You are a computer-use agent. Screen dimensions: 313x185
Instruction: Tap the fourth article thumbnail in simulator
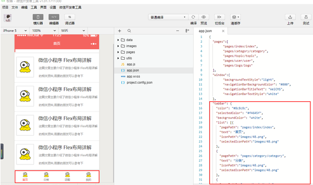[x=25, y=154]
